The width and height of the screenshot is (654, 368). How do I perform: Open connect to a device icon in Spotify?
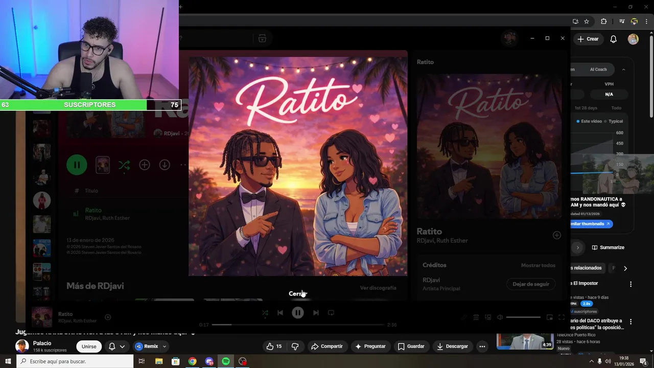(488, 317)
